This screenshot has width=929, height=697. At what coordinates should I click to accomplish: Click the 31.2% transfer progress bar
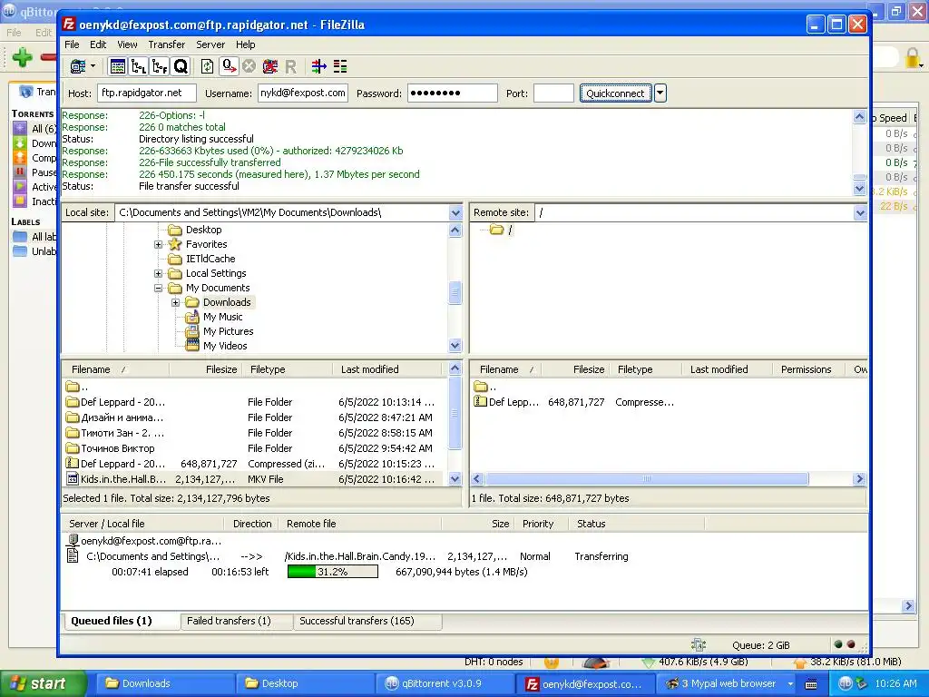point(332,572)
